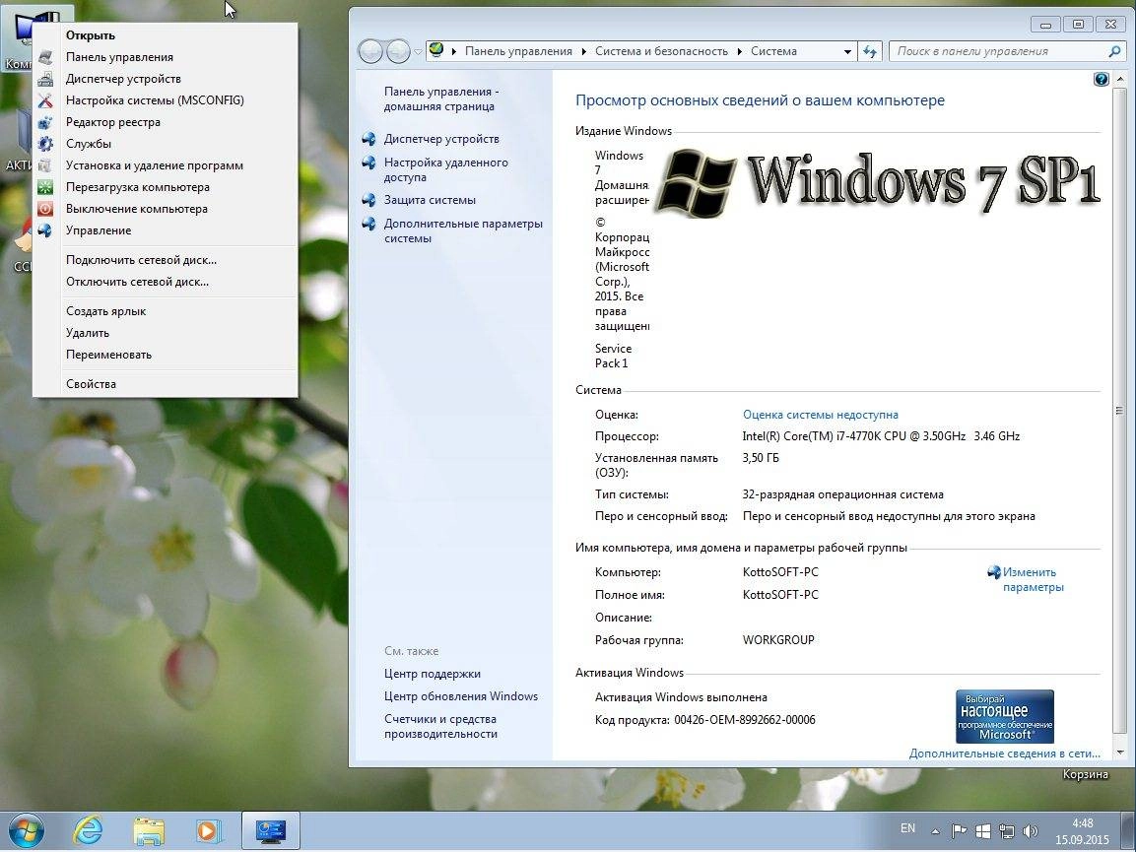Click the EN language indicator
Screen dimensions: 1136x852
click(907, 828)
